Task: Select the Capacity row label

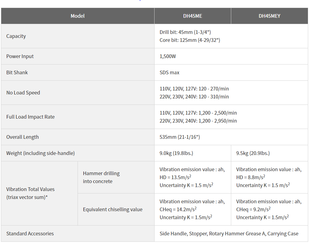Action: click(x=16, y=36)
